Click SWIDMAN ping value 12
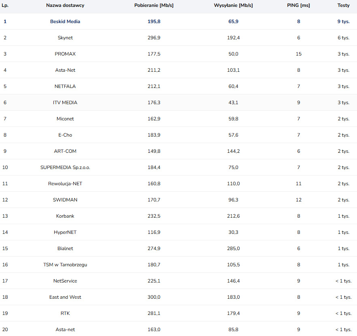 298,200
